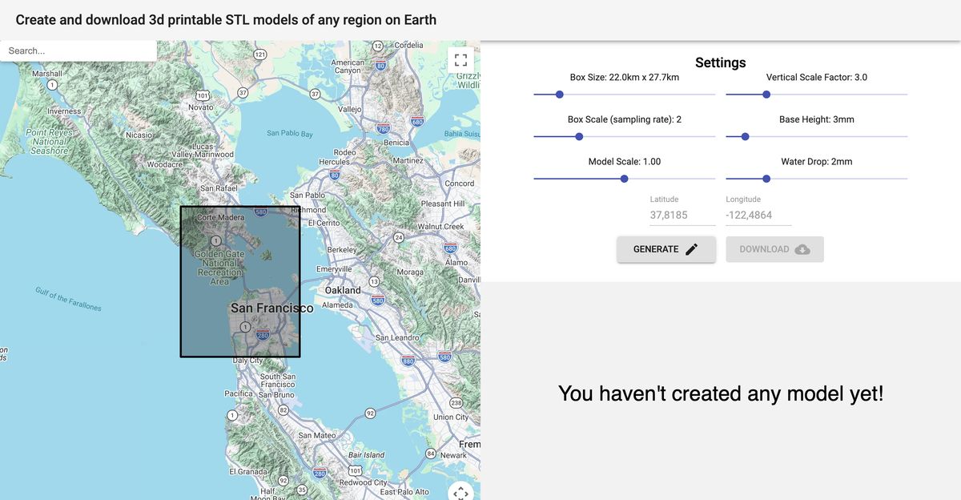Click the Walnut Creek label
The width and height of the screenshot is (961, 500).
(x=440, y=227)
